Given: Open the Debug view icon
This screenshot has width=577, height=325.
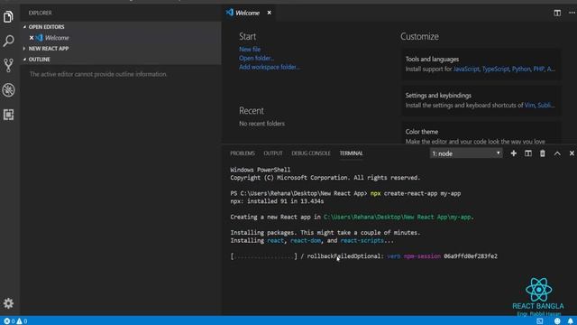Looking at the screenshot, I should 8,90.
